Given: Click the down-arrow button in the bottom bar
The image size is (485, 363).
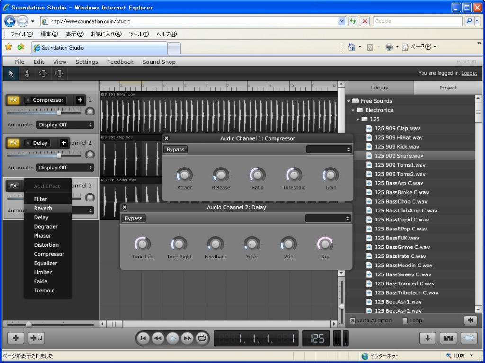Looking at the screenshot, I should point(428,338).
